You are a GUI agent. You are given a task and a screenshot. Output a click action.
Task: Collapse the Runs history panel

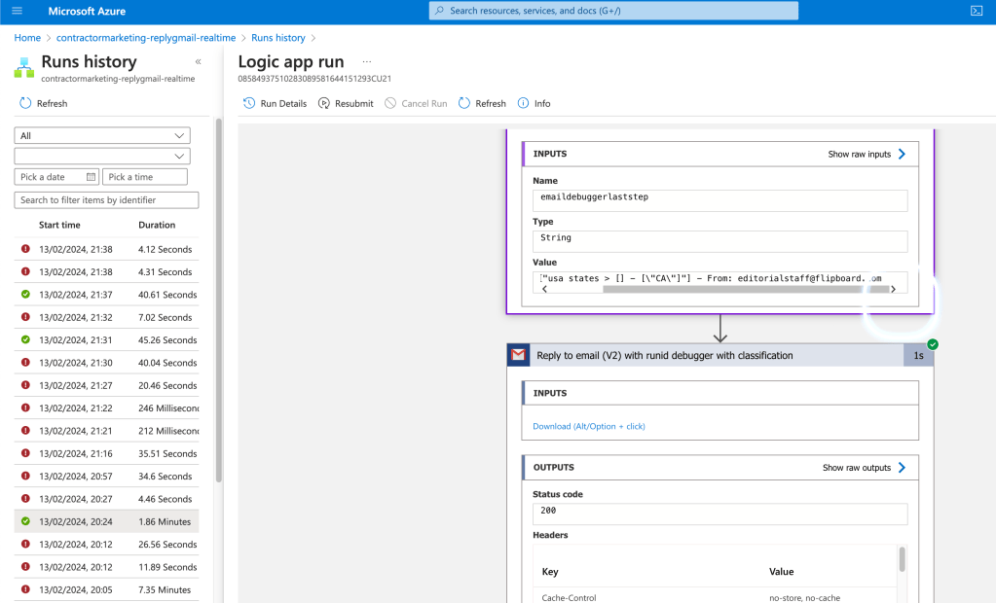tap(199, 61)
